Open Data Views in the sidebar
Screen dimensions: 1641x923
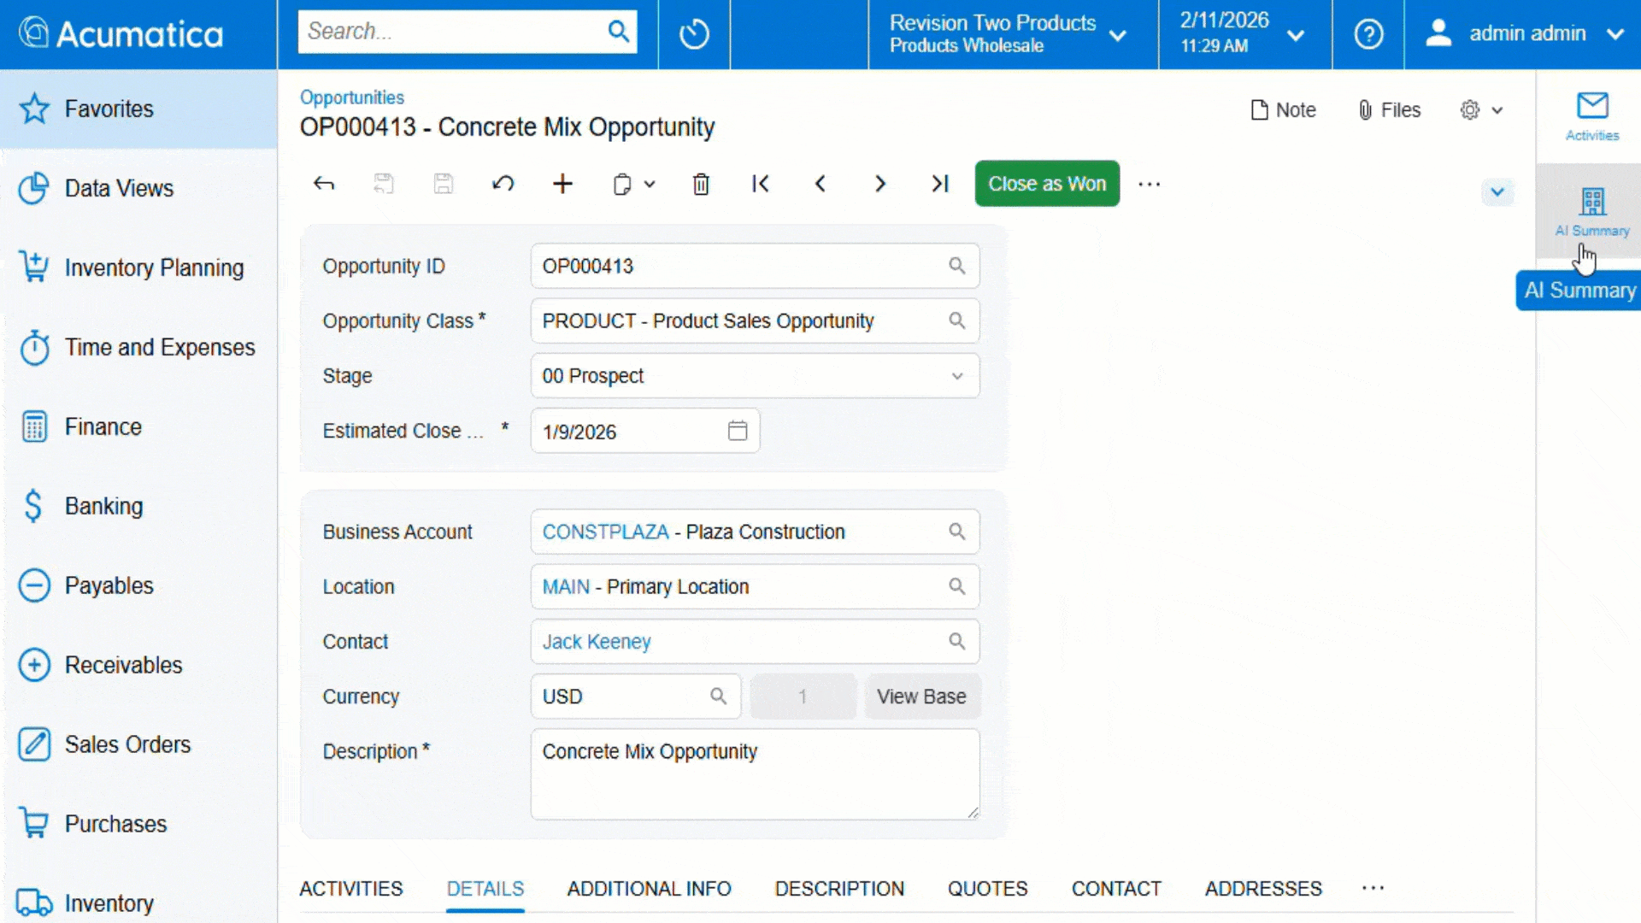pos(138,189)
